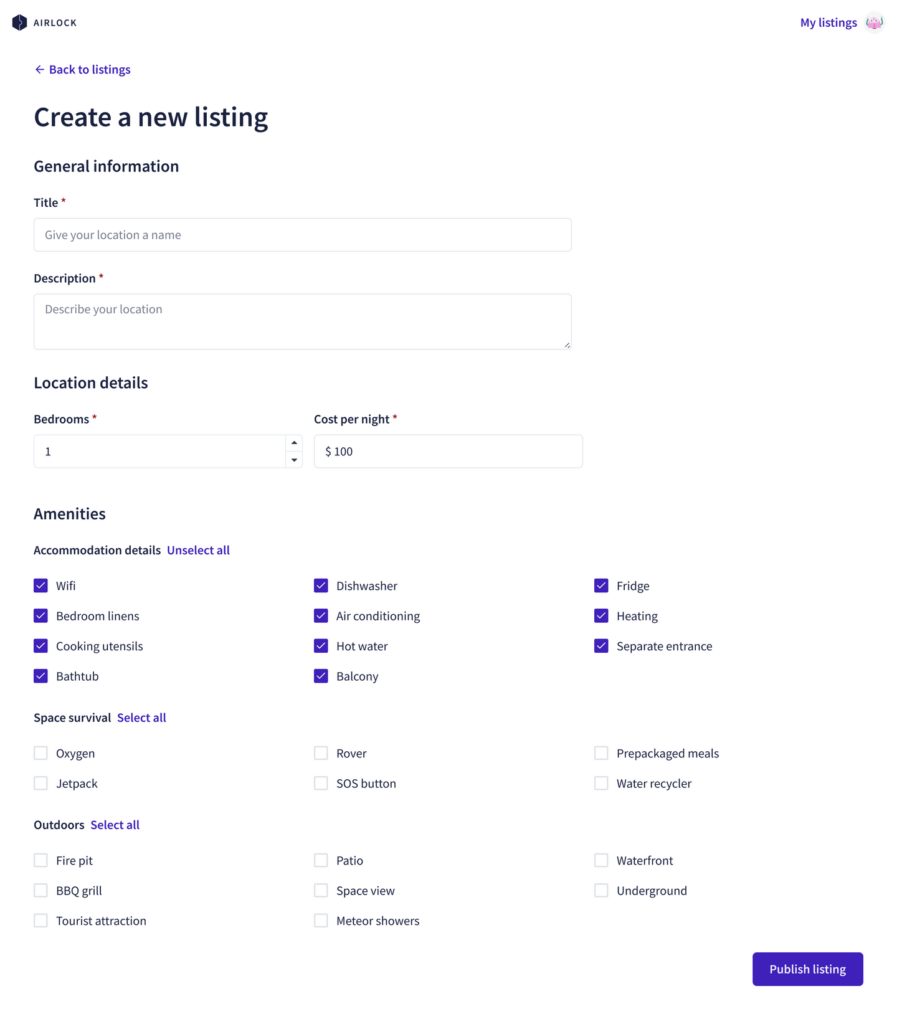Click the back arrow before Back to listings
This screenshot has height=1019, width=897.
point(40,69)
